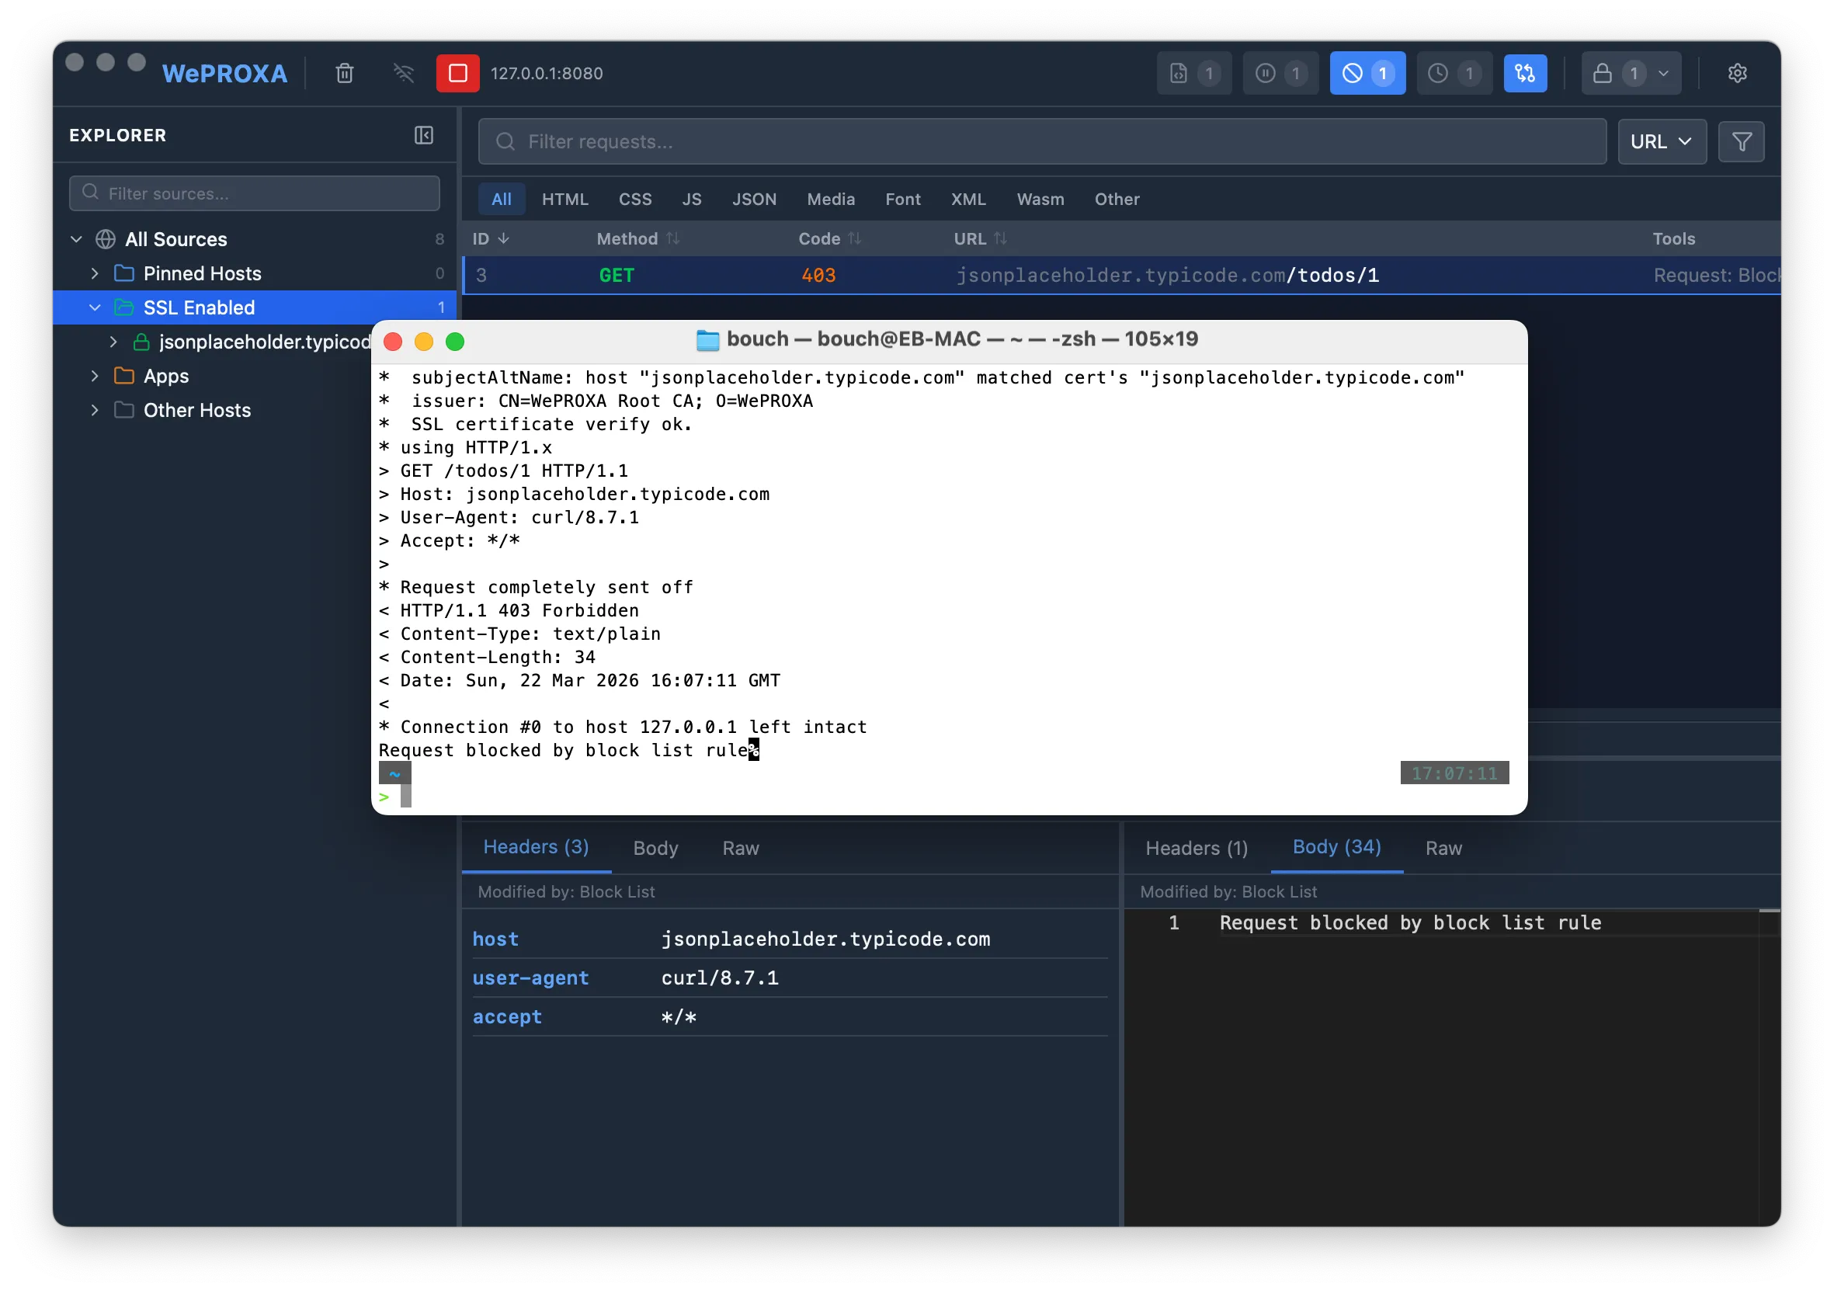
Task: Switch to the JSON filter tab
Action: point(753,200)
